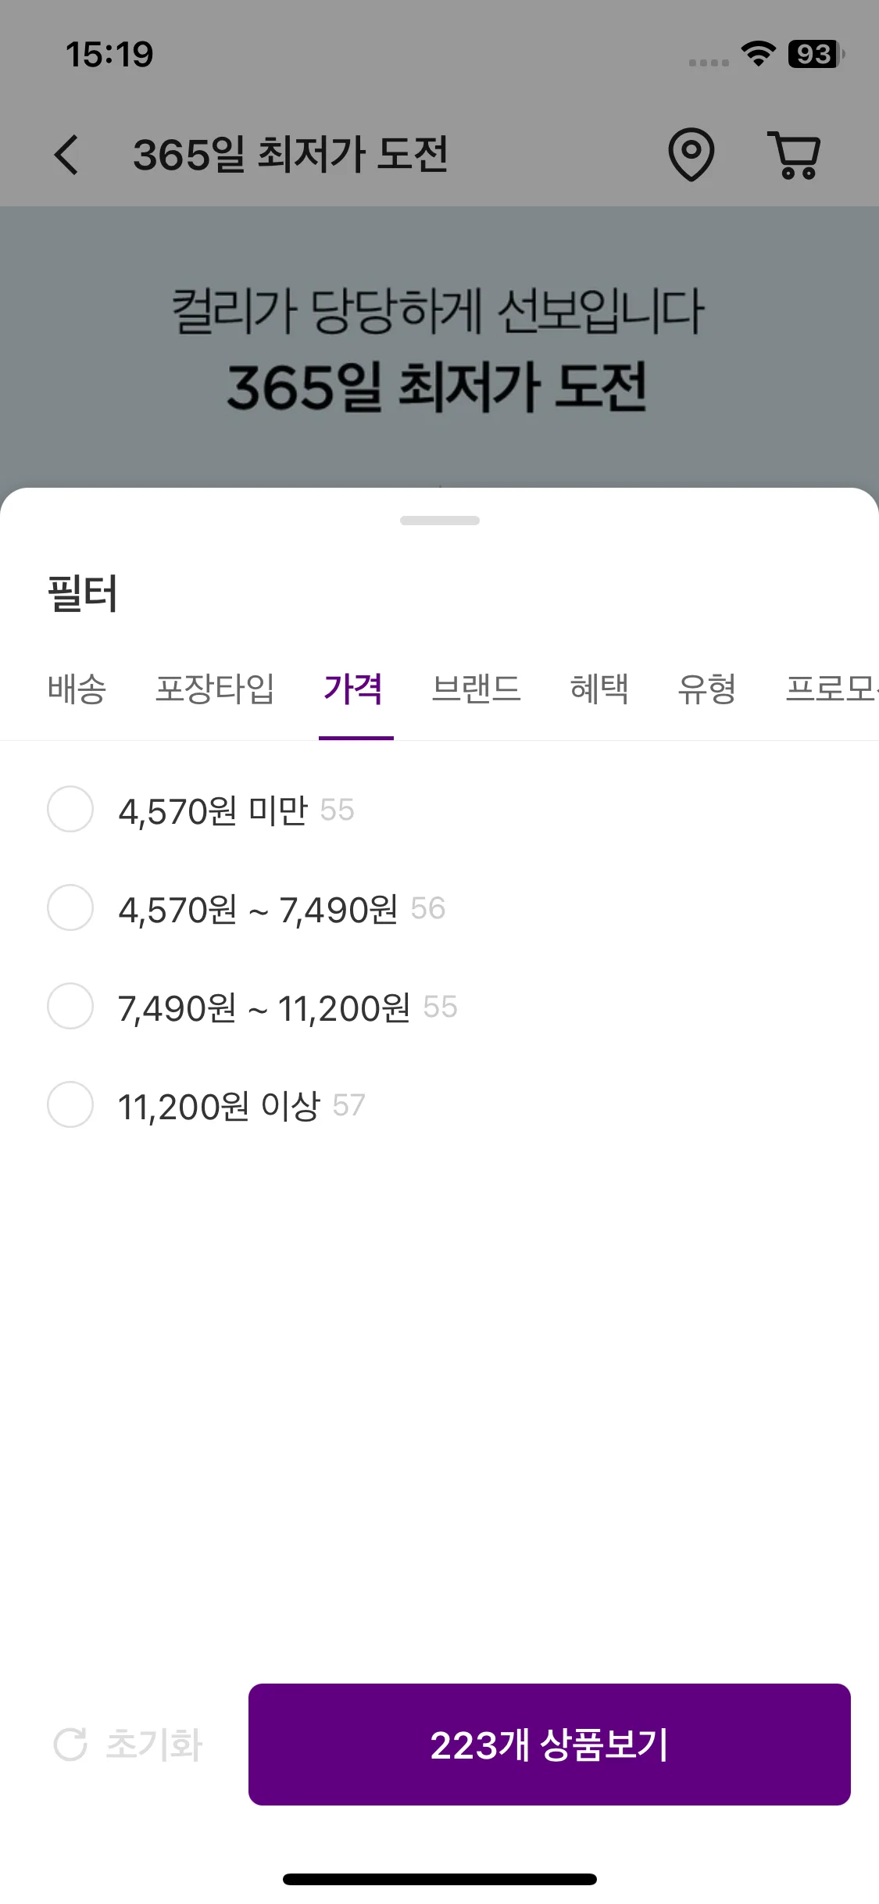The width and height of the screenshot is (879, 1904).
Task: Choose the 7,490원 ~ 11,200원 radio button
Action: coord(70,1006)
